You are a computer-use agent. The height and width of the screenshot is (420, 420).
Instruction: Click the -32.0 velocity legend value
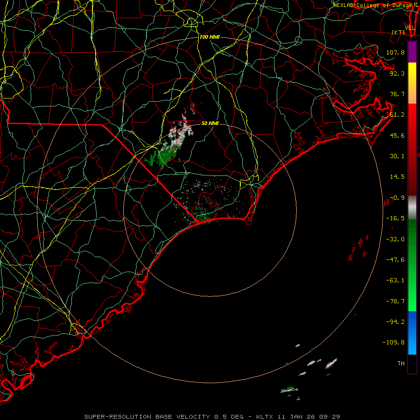pos(395,239)
